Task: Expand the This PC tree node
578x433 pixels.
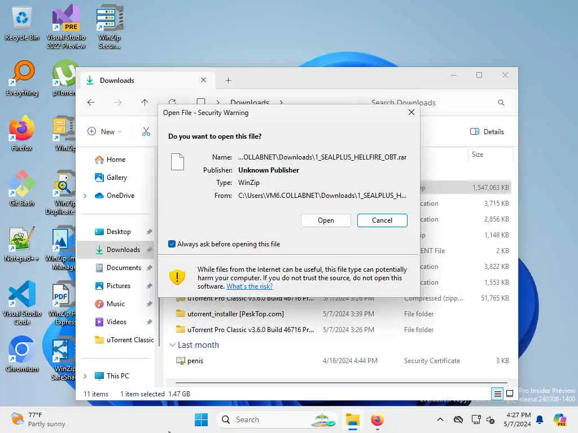Action: point(85,376)
